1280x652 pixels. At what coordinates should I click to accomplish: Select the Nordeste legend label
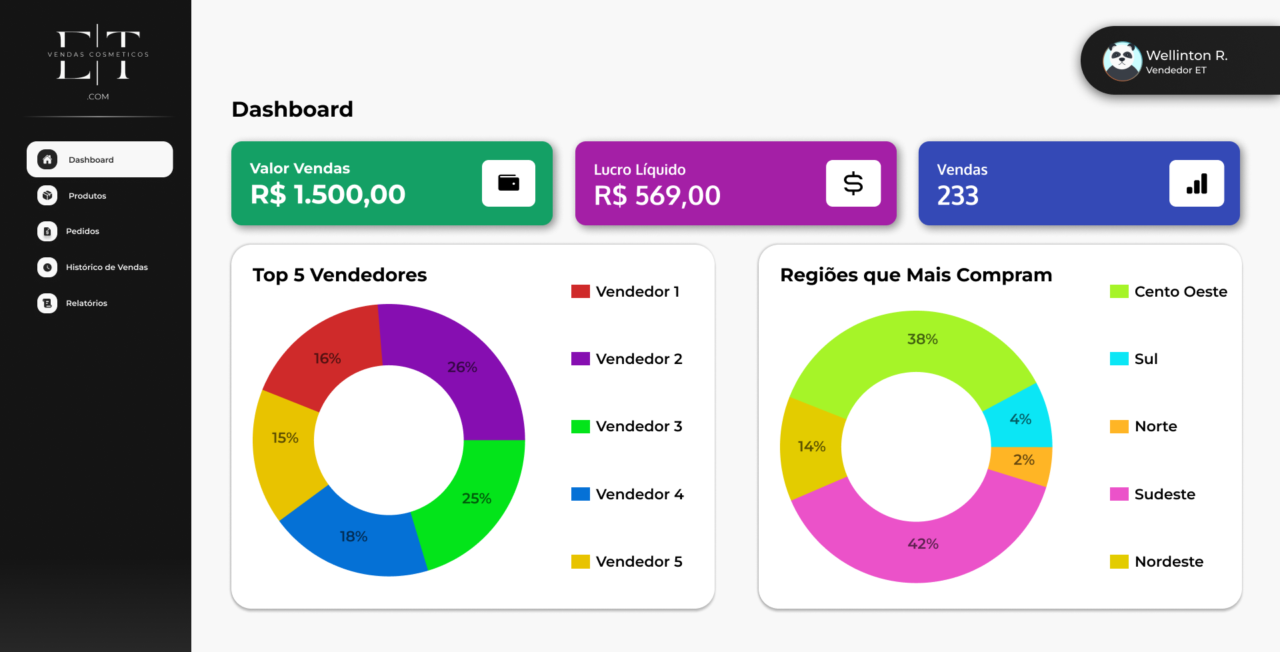click(1169, 561)
